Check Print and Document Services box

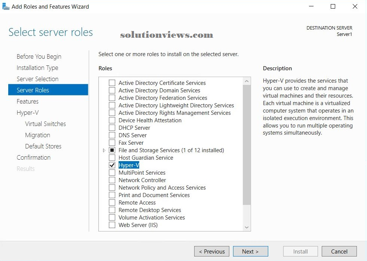coord(112,195)
